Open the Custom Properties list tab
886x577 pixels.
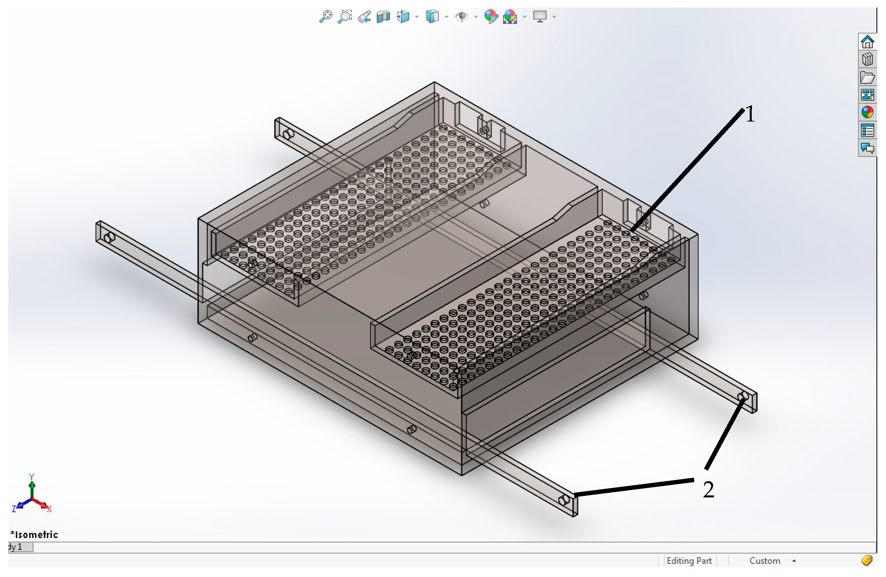(867, 131)
